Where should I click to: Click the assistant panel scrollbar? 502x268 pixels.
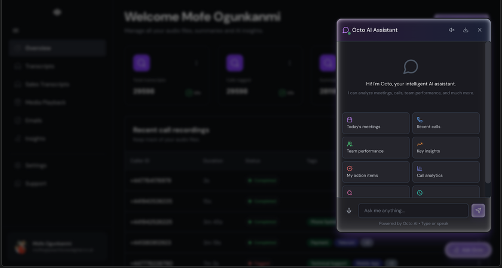tap(488, 112)
